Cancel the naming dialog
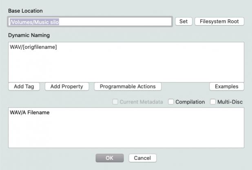Screen dimensions: 252x170 (142, 158)
